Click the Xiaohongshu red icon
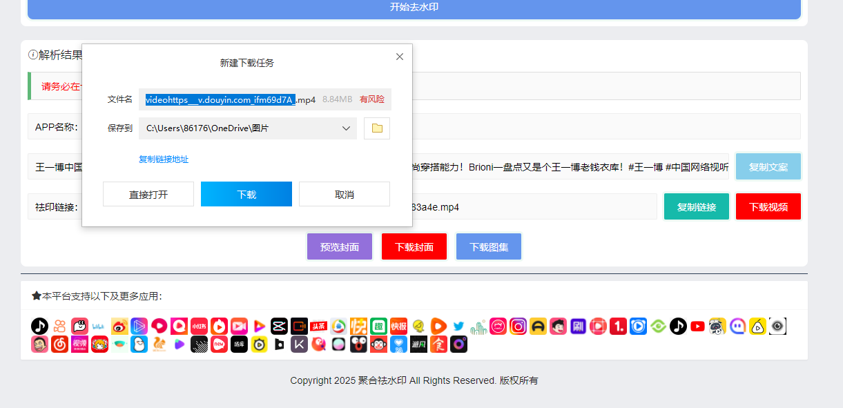The image size is (843, 408). click(x=199, y=327)
